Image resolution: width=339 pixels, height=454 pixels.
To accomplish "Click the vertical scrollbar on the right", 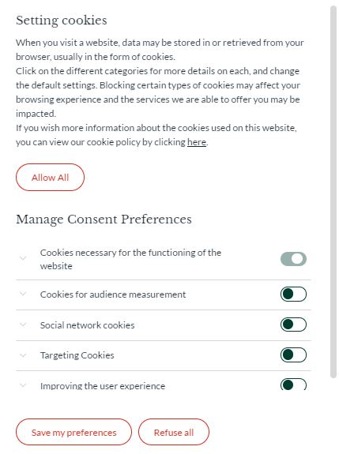I will pyautogui.click(x=333, y=192).
